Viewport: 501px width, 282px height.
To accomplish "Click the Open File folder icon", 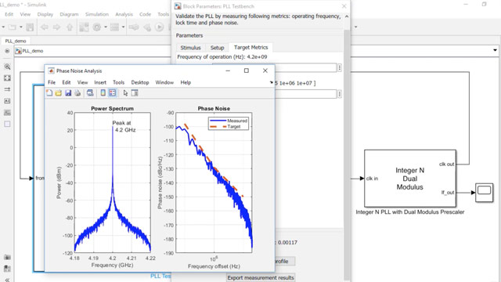I will [x=59, y=93].
